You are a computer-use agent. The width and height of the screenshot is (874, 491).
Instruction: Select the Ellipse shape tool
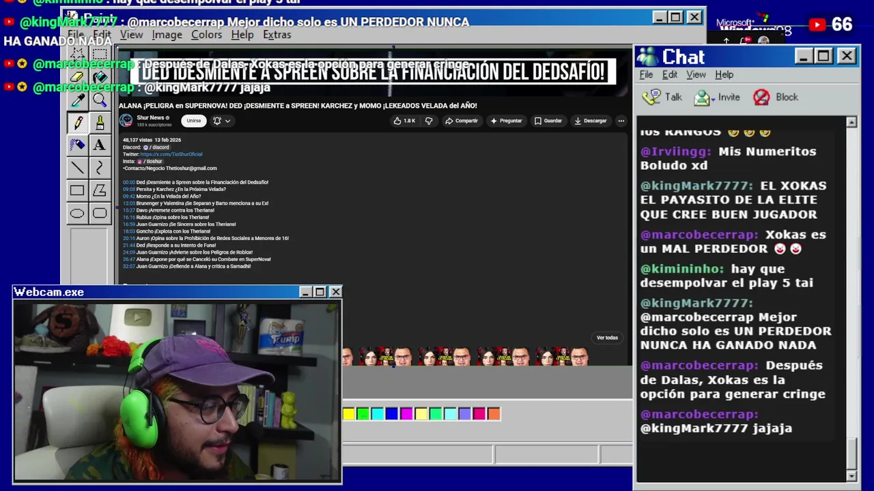(77, 213)
